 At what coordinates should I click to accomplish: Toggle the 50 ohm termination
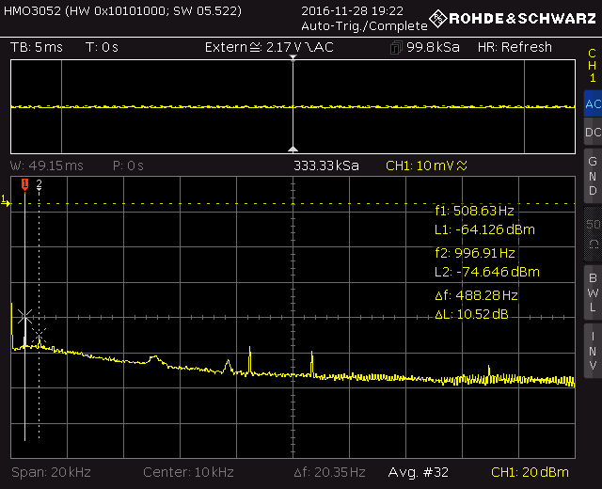[x=592, y=234]
